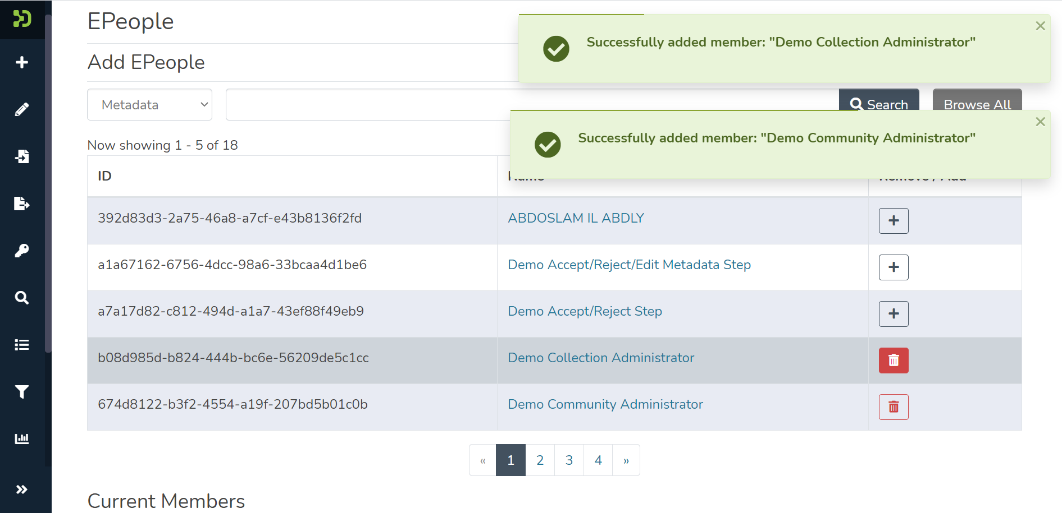
Task: Open Access Control key menu
Action: 22,251
